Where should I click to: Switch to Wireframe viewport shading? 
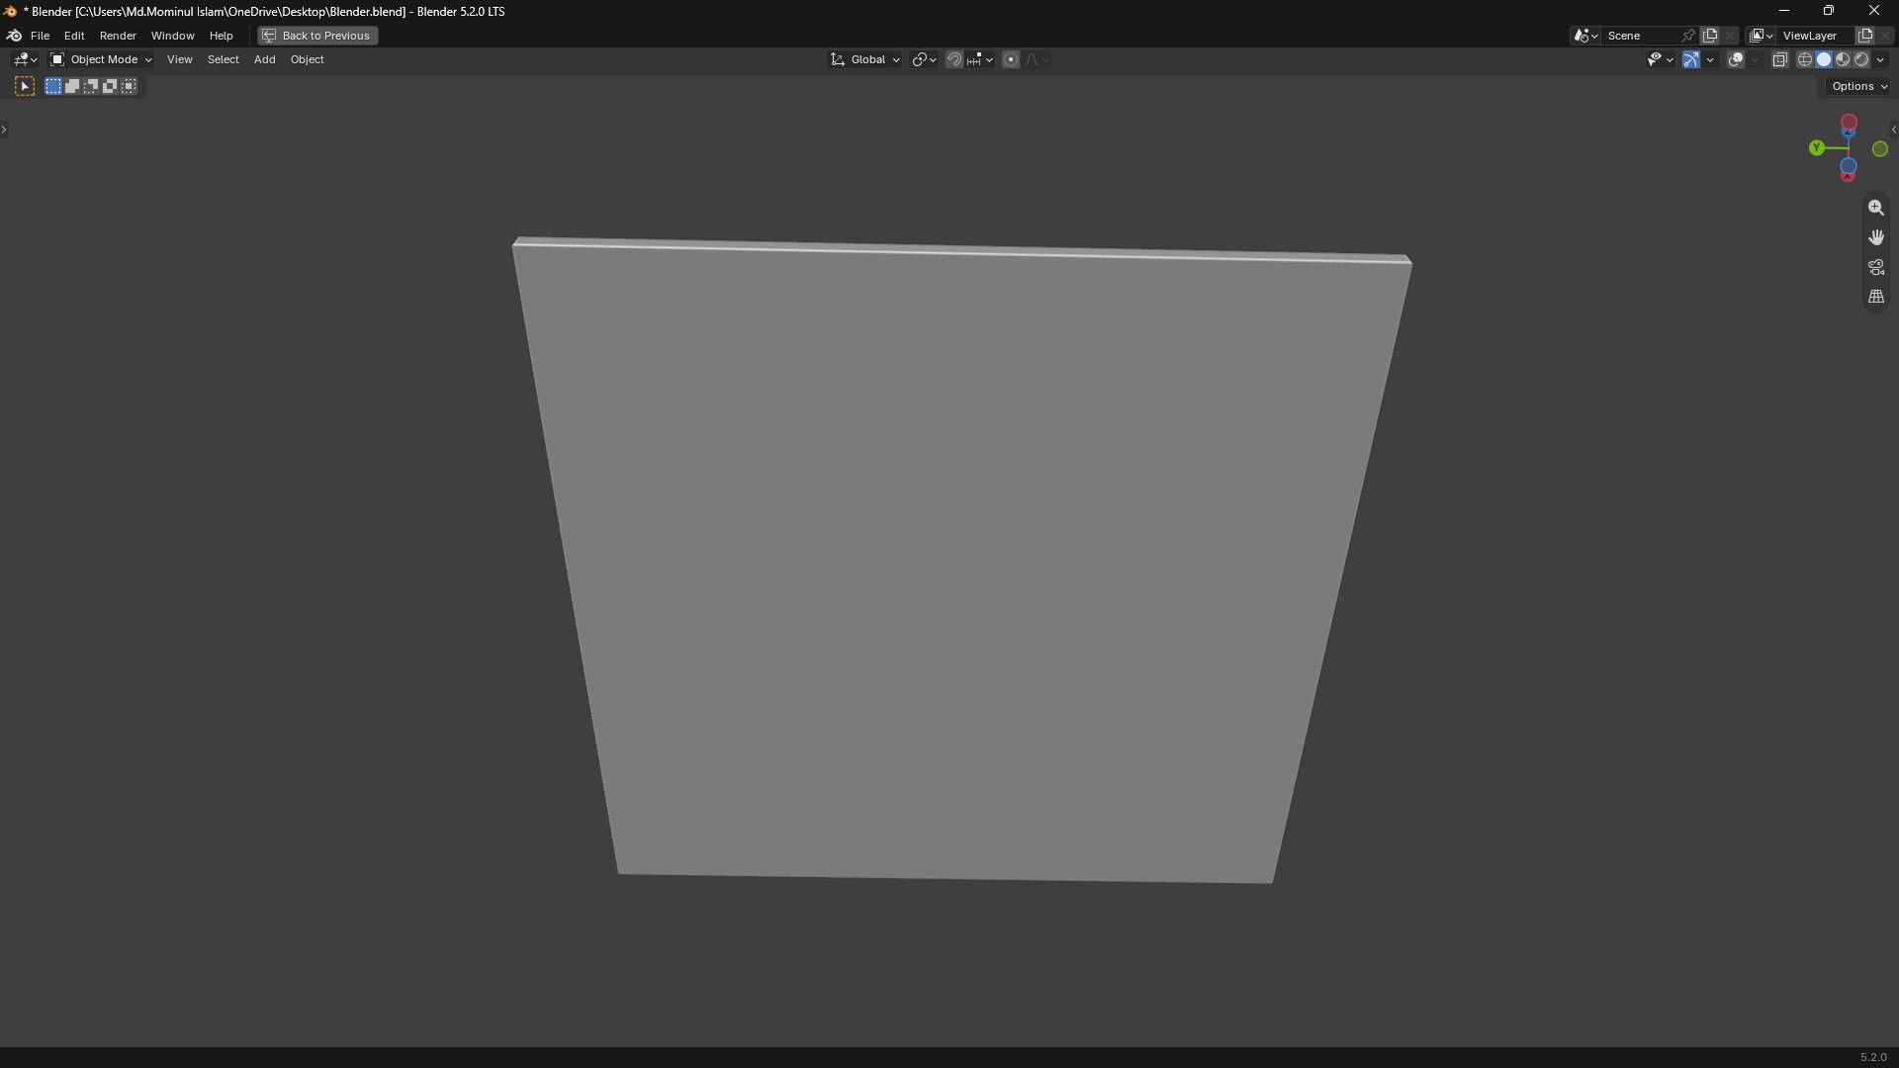click(1805, 60)
